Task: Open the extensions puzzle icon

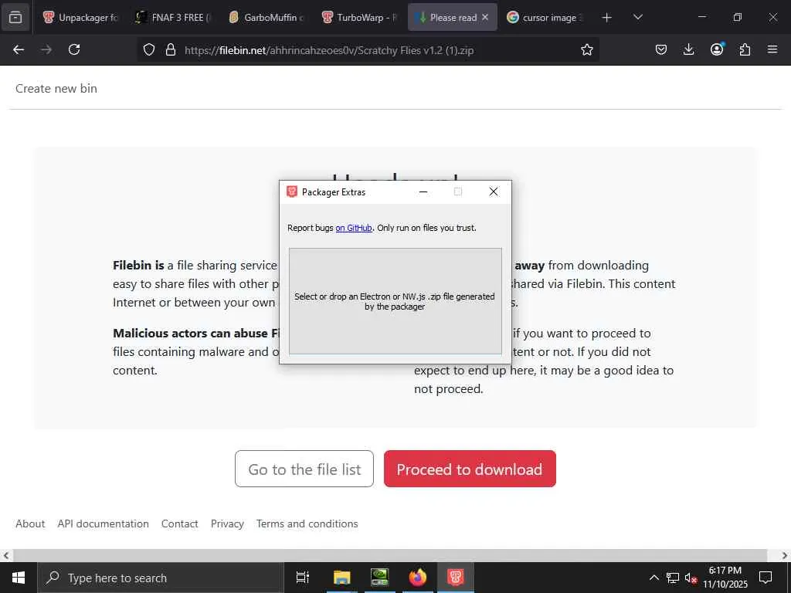Action: click(x=745, y=49)
